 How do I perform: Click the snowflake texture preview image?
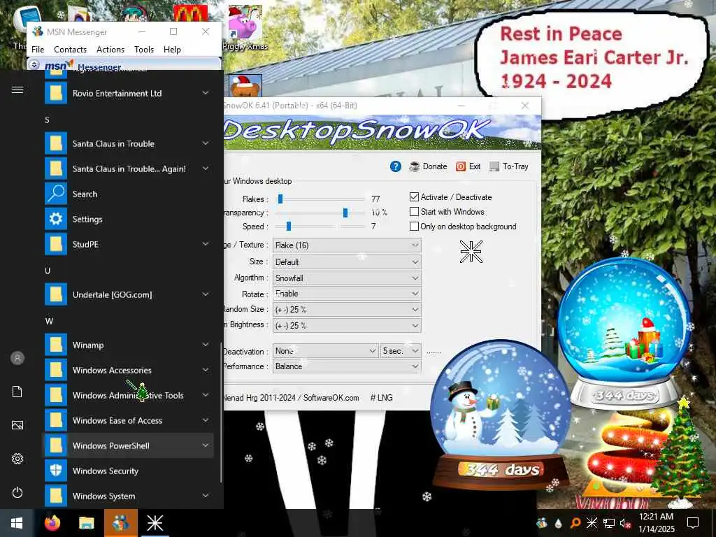pos(471,252)
